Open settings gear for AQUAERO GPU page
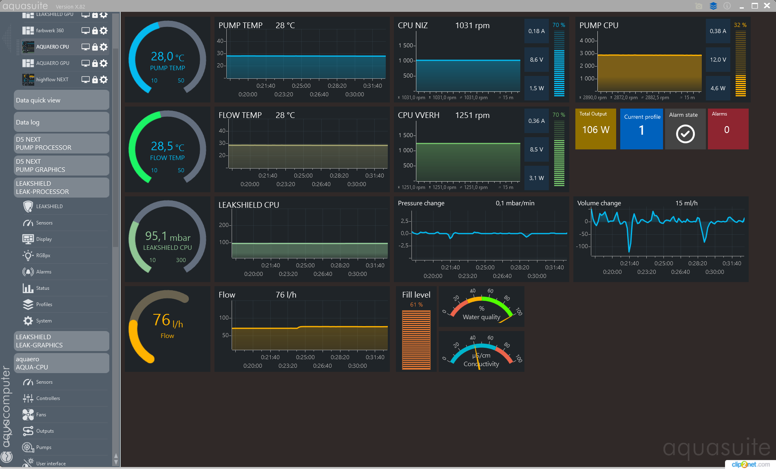 tap(104, 63)
